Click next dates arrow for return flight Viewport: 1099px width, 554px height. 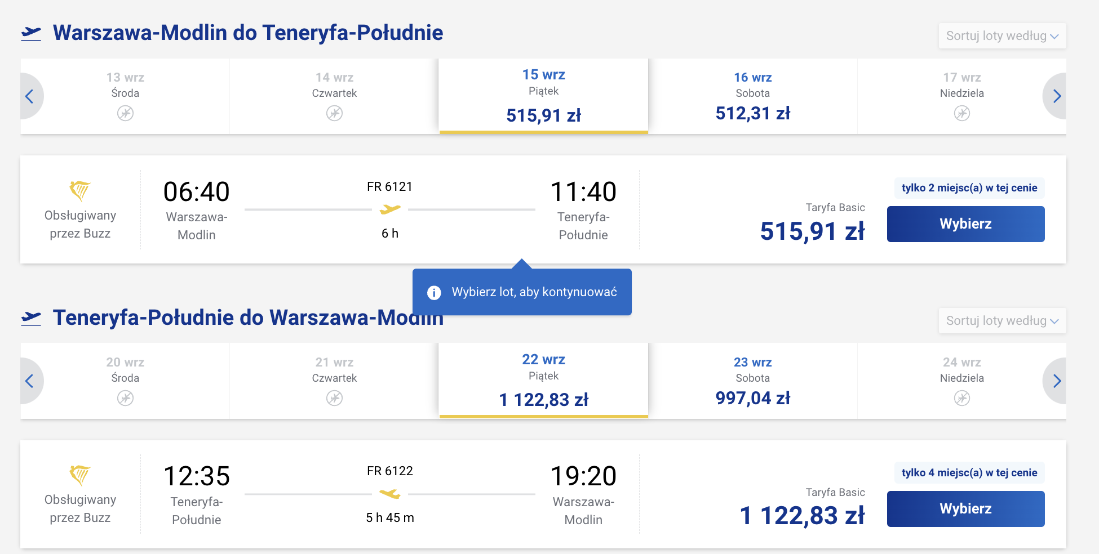pyautogui.click(x=1056, y=381)
